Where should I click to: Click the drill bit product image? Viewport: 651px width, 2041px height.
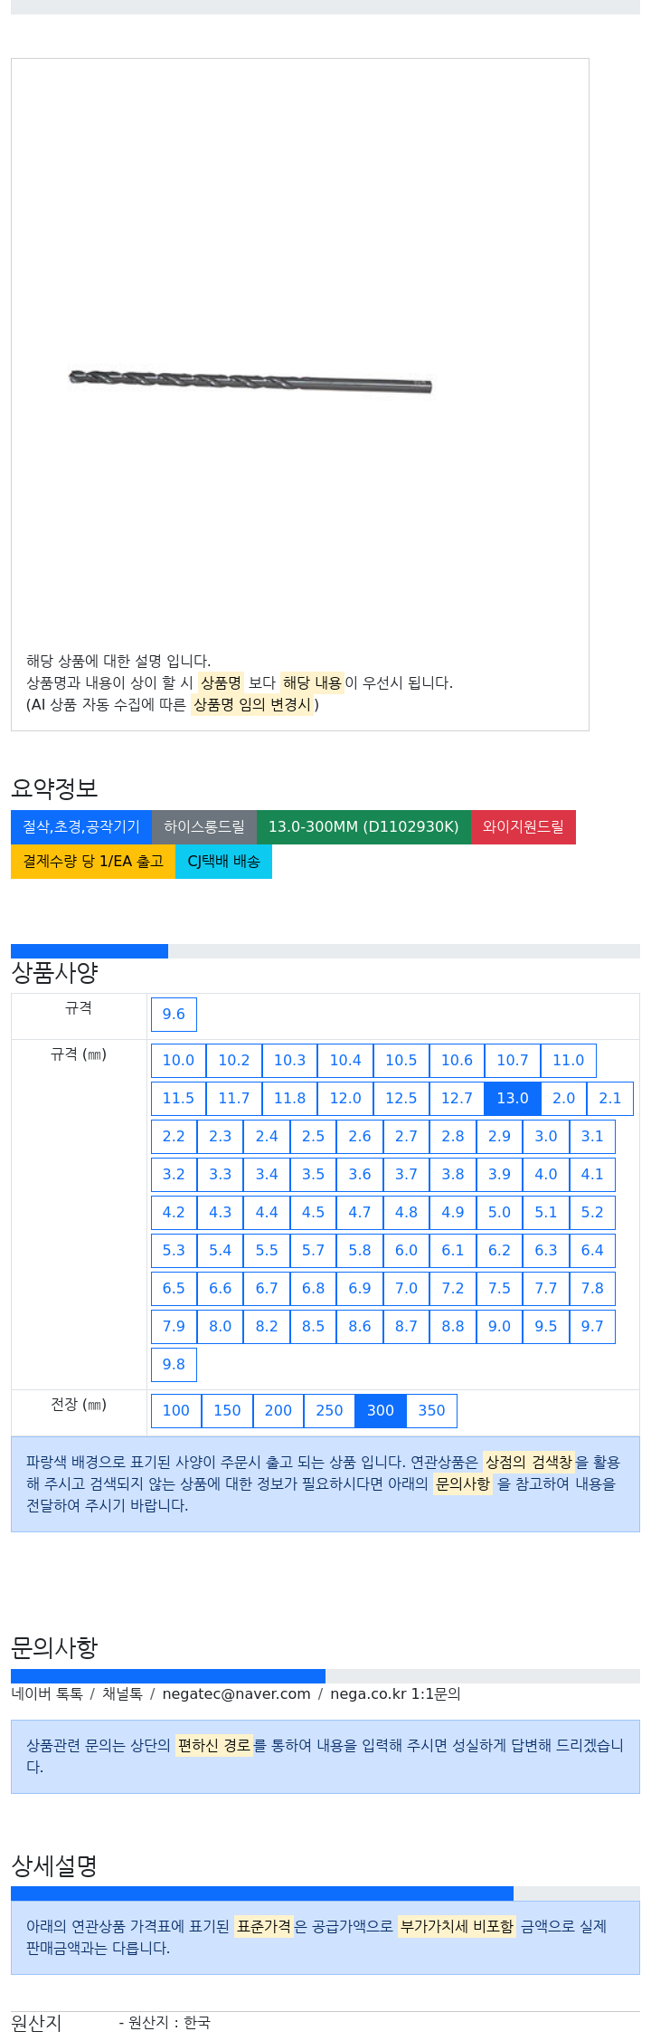pyautogui.click(x=250, y=381)
